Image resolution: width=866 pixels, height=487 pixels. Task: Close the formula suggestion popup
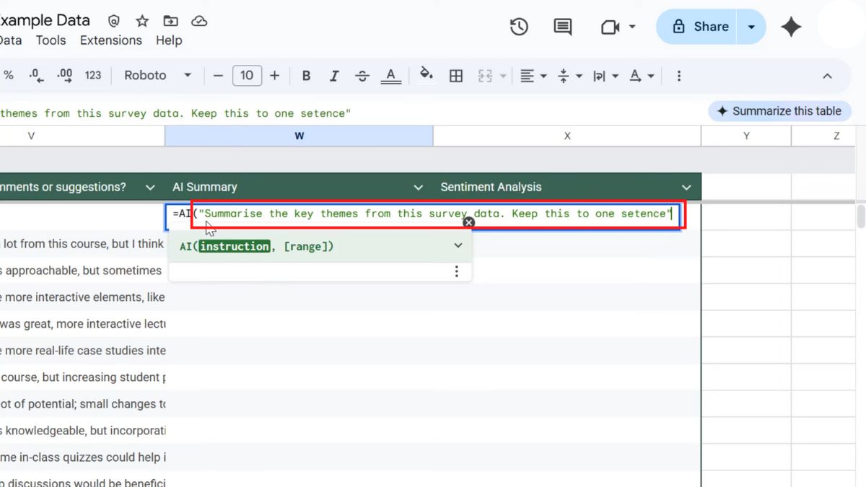tap(468, 222)
